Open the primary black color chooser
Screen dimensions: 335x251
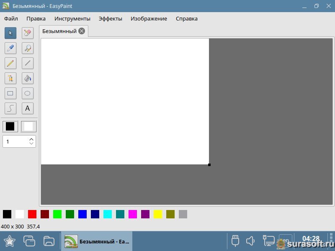click(10, 126)
